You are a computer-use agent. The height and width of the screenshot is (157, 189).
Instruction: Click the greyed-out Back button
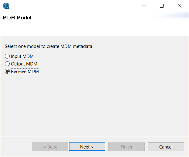[x=50, y=147]
